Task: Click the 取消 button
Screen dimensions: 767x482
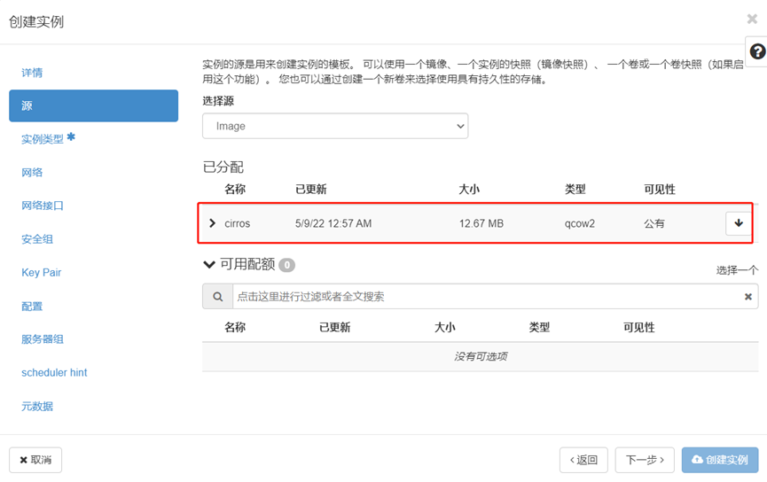Action: (x=35, y=460)
